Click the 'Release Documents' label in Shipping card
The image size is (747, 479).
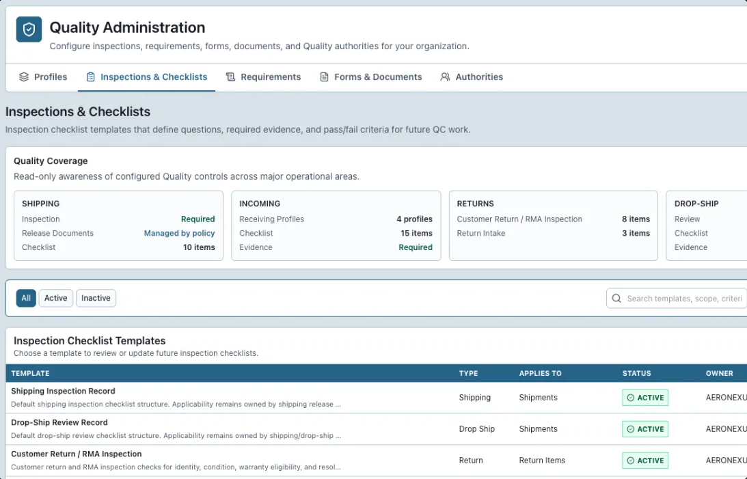57,233
